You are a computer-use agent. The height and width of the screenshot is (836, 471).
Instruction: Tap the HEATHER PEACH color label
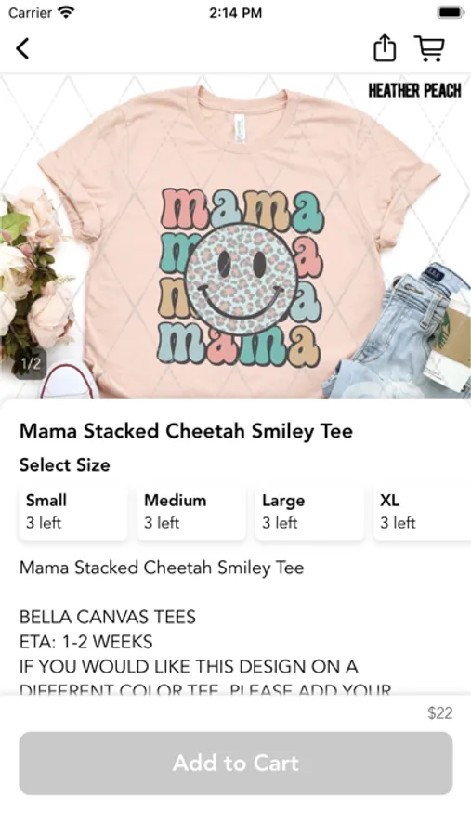point(414,91)
